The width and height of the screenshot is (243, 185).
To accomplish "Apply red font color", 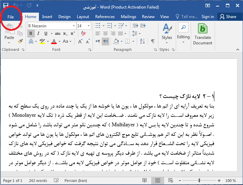I will (54, 41).
